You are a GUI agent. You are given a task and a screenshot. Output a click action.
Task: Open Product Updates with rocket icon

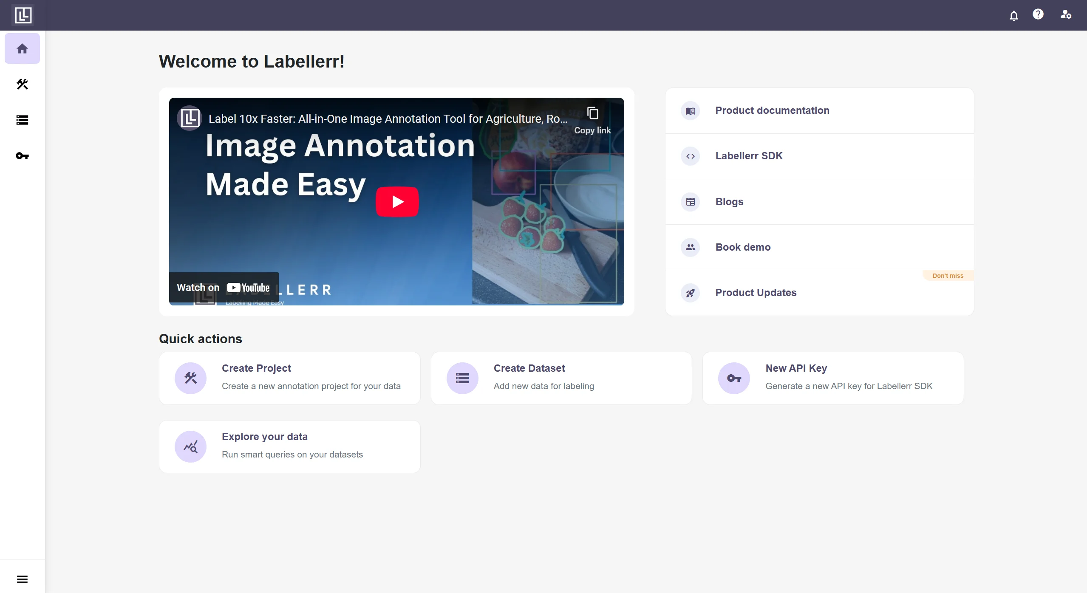click(756, 293)
